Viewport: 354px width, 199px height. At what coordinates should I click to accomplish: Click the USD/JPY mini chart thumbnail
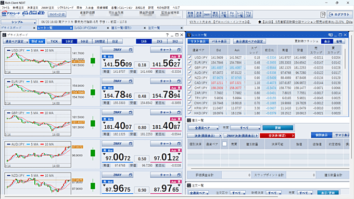(x=37, y=61)
